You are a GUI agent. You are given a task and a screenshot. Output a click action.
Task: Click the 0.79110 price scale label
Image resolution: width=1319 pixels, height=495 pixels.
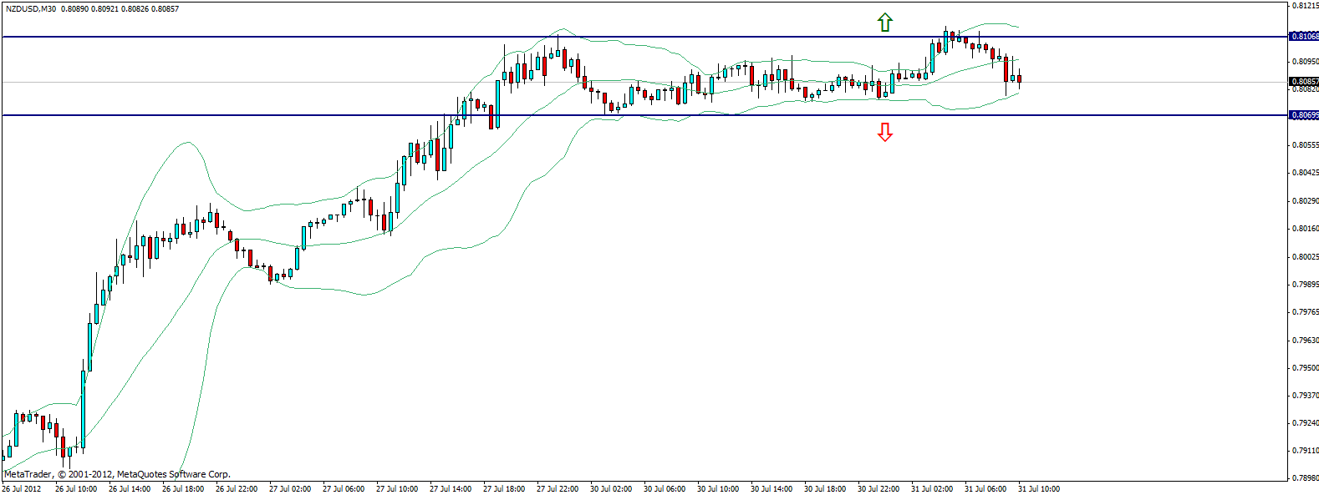(1305, 451)
